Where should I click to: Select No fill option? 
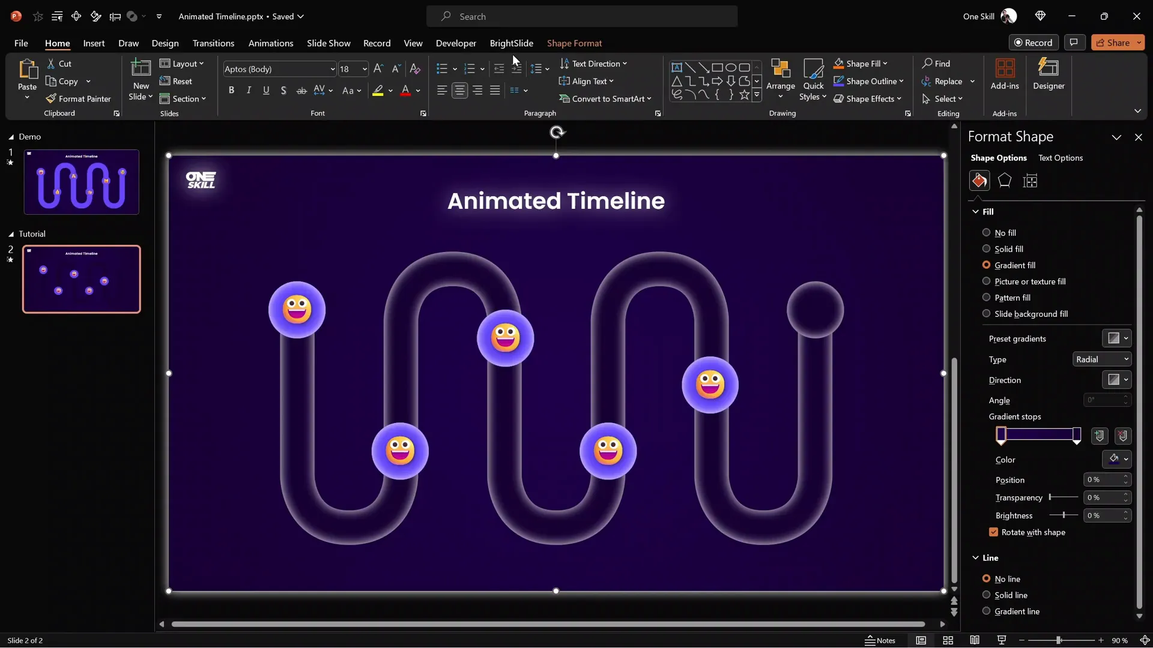pos(999,233)
